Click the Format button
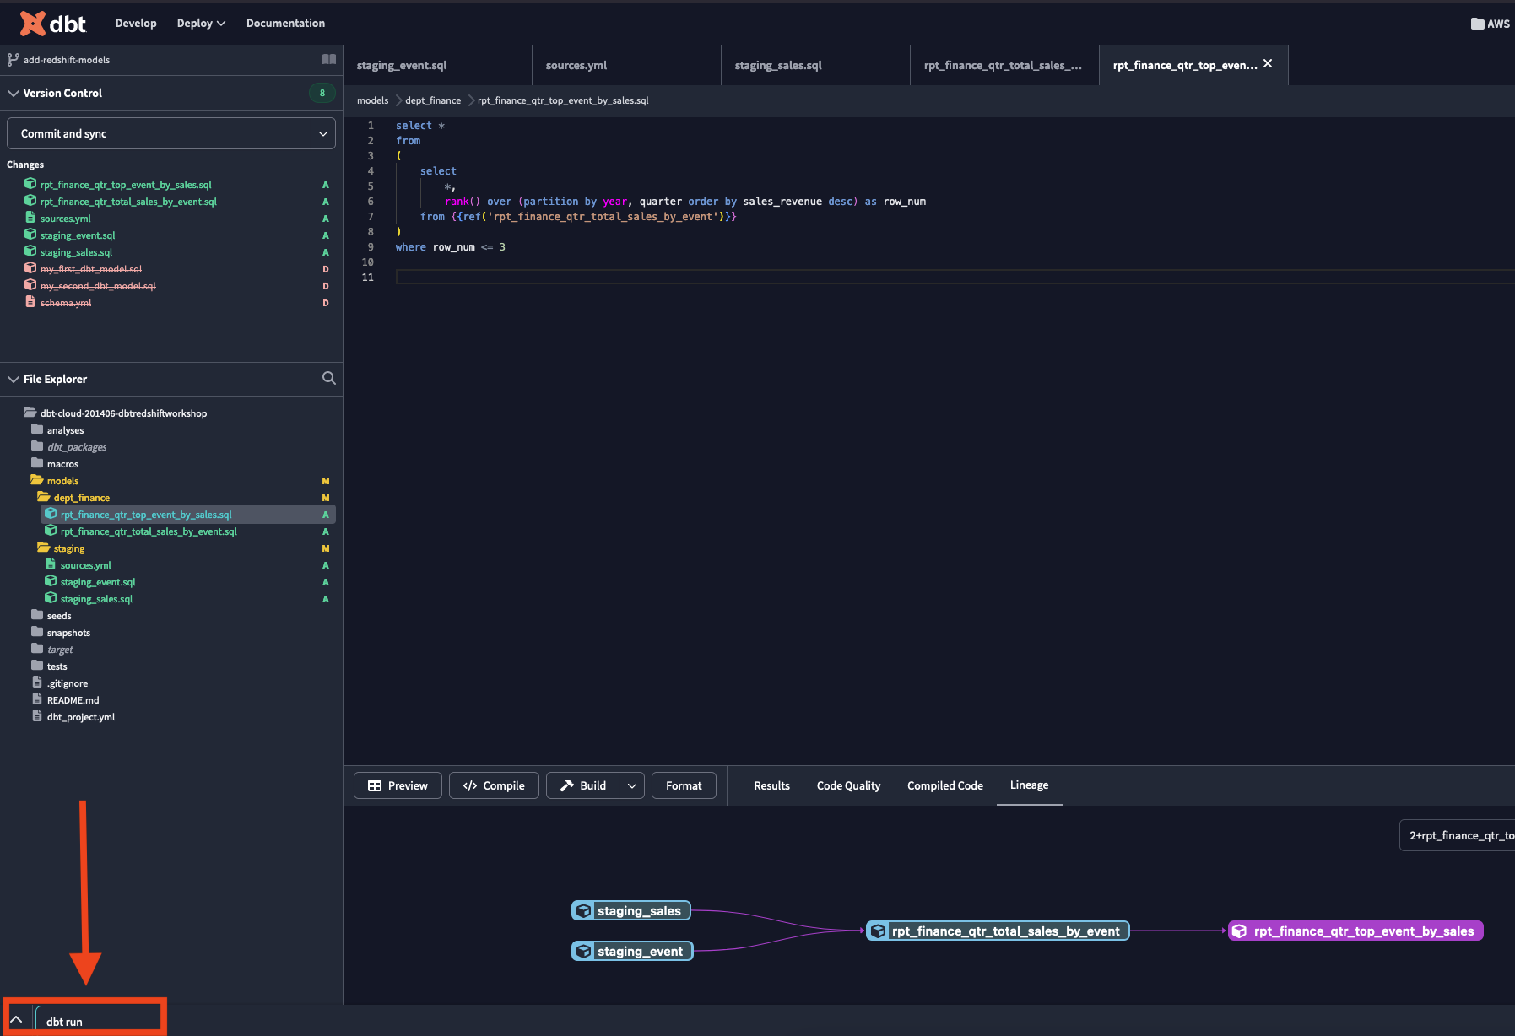The width and height of the screenshot is (1515, 1036). (683, 785)
